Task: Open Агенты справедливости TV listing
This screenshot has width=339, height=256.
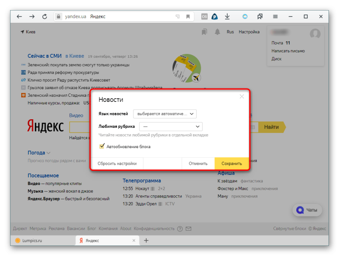Action: pyautogui.click(x=158, y=196)
